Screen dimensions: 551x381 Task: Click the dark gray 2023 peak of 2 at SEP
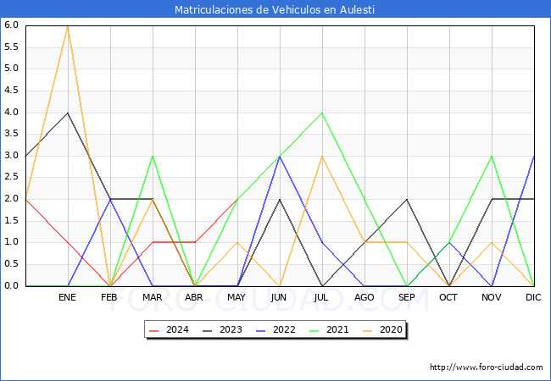[x=407, y=199]
